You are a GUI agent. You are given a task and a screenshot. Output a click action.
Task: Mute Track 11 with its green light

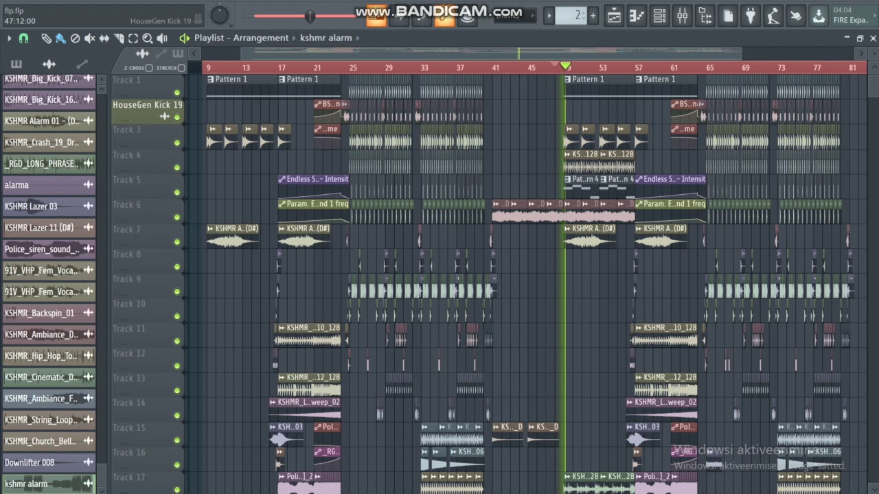pos(177,341)
